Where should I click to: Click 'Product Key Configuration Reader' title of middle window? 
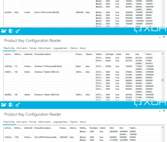(x=33, y=41)
